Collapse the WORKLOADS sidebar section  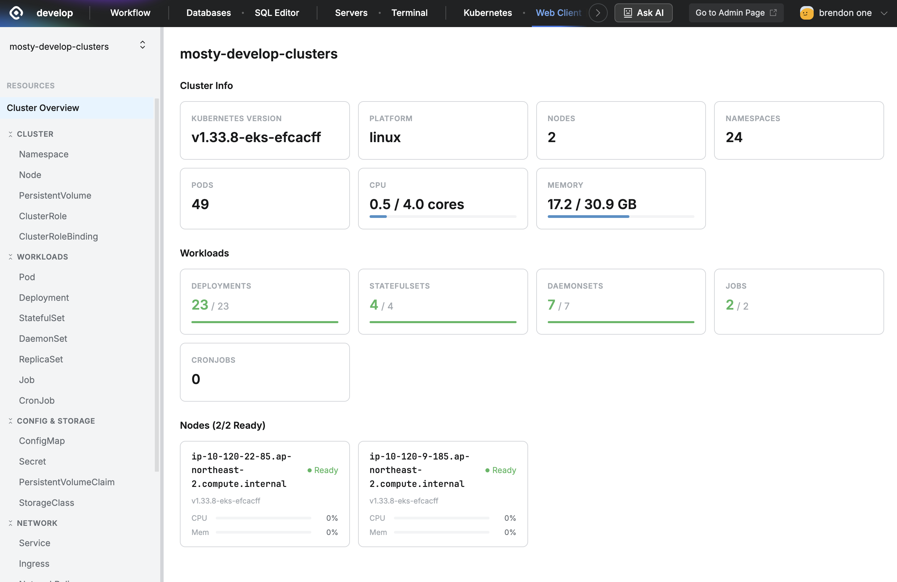(11, 257)
